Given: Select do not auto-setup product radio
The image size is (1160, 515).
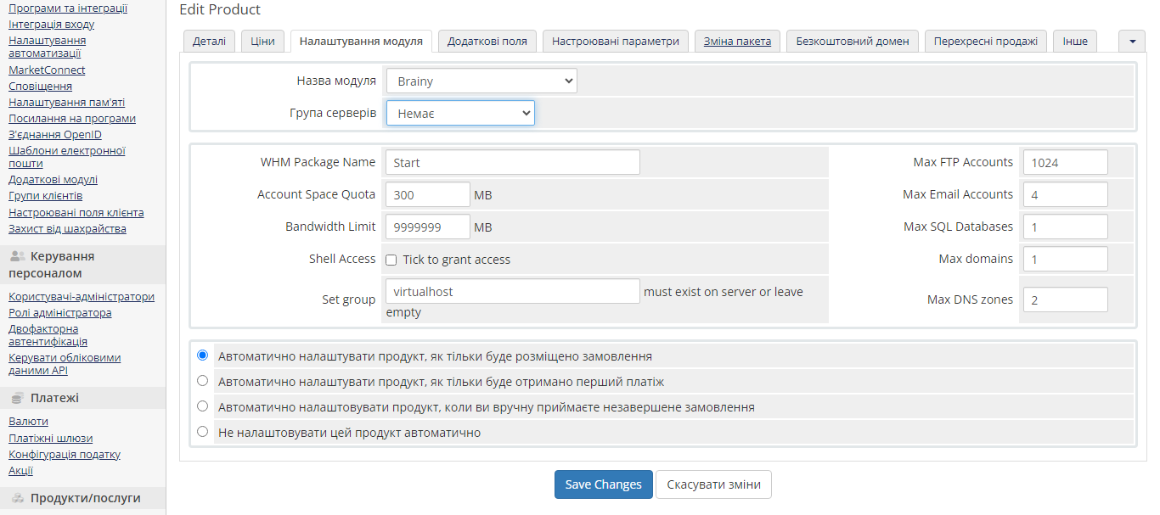Looking at the screenshot, I should pos(202,432).
